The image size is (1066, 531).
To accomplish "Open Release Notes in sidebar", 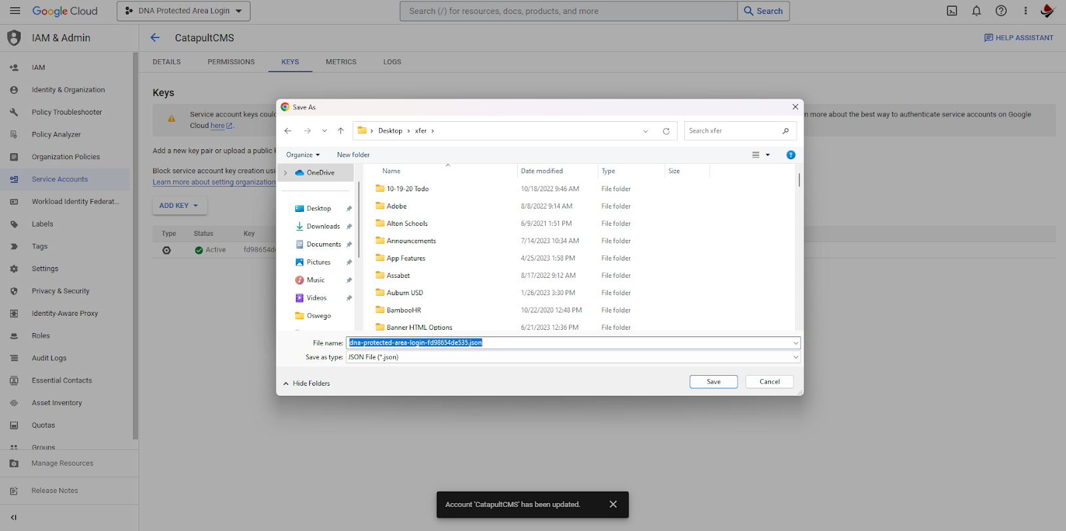I will point(55,491).
